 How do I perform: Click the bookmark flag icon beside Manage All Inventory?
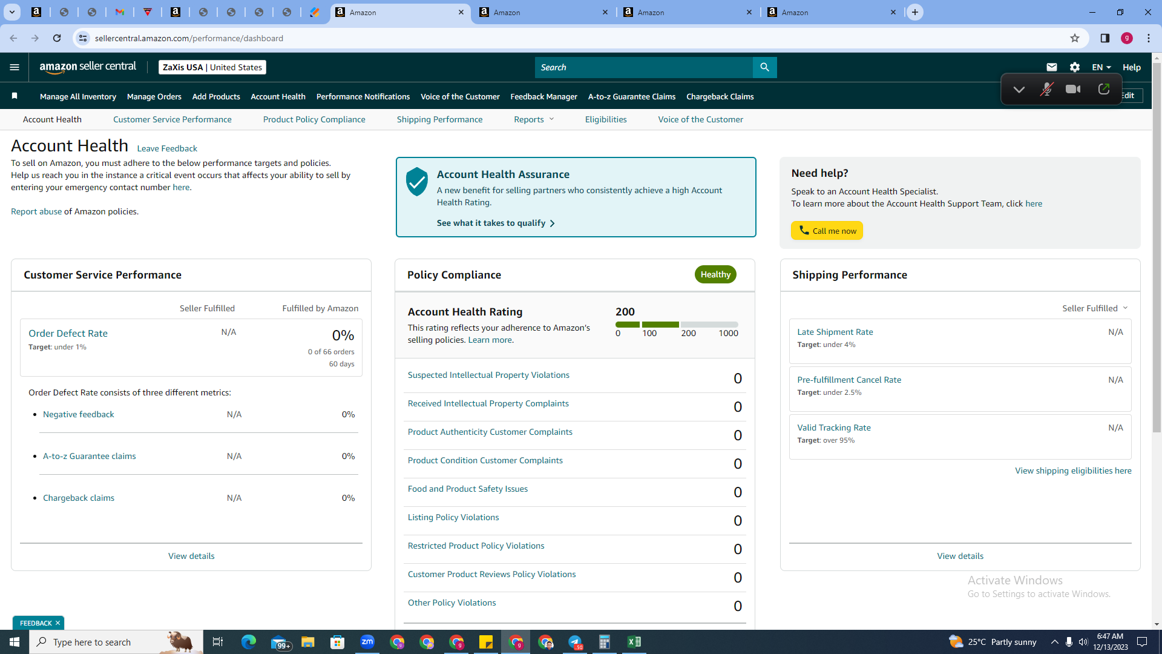[15, 96]
